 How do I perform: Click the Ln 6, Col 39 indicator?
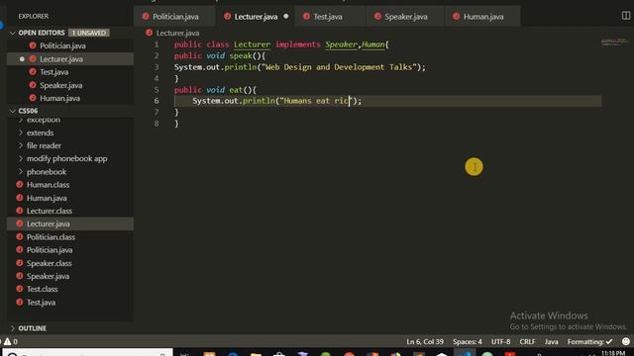tap(425, 341)
